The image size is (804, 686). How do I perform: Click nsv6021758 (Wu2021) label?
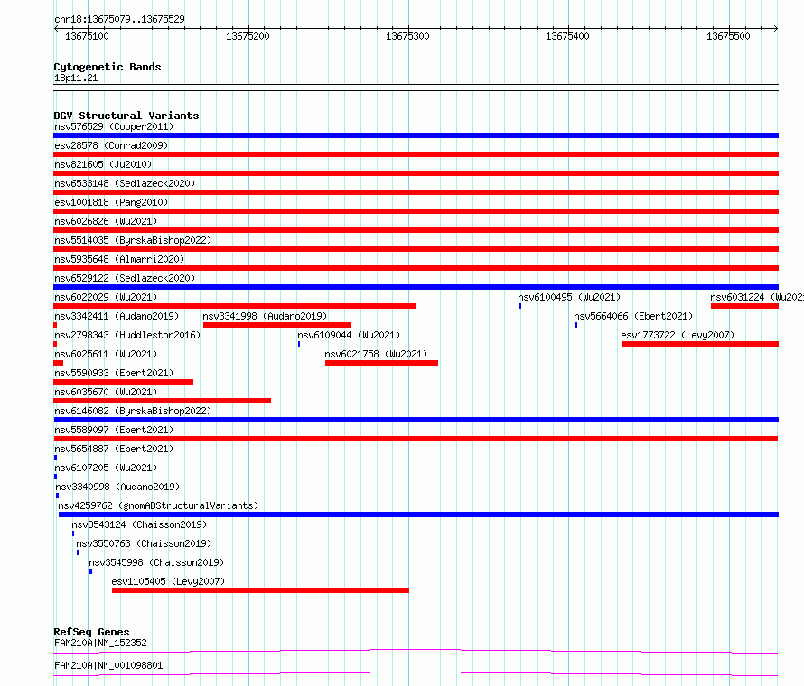click(376, 354)
